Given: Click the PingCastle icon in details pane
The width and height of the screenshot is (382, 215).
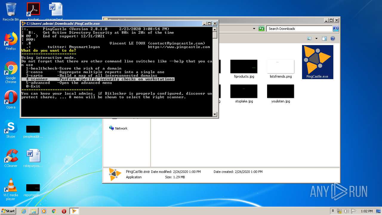Looking at the screenshot, I should click(x=115, y=174).
